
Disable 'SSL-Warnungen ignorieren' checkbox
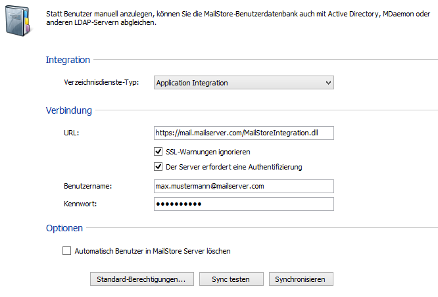click(x=158, y=152)
